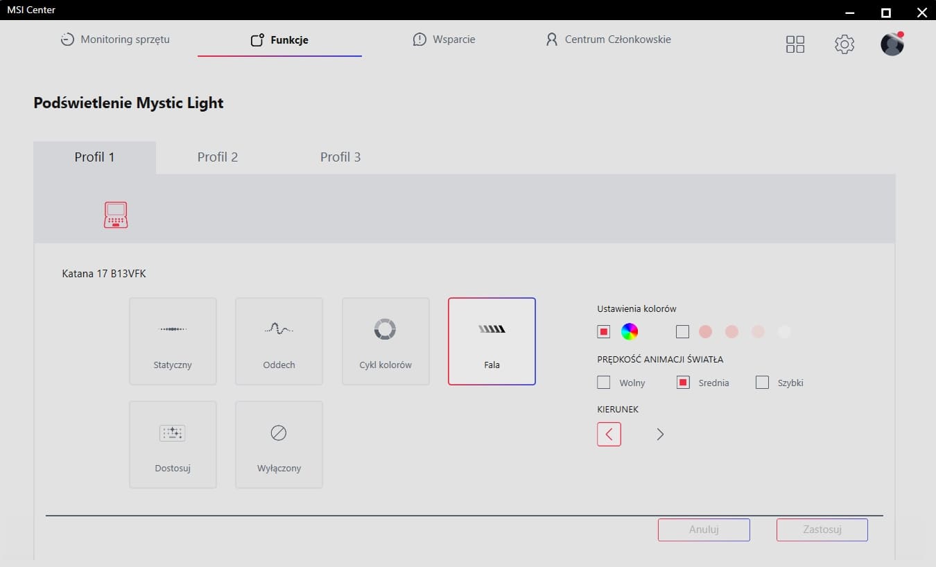Click the Podświetlenie Mystic Light heading
Screen dimensions: 936x567
point(128,103)
